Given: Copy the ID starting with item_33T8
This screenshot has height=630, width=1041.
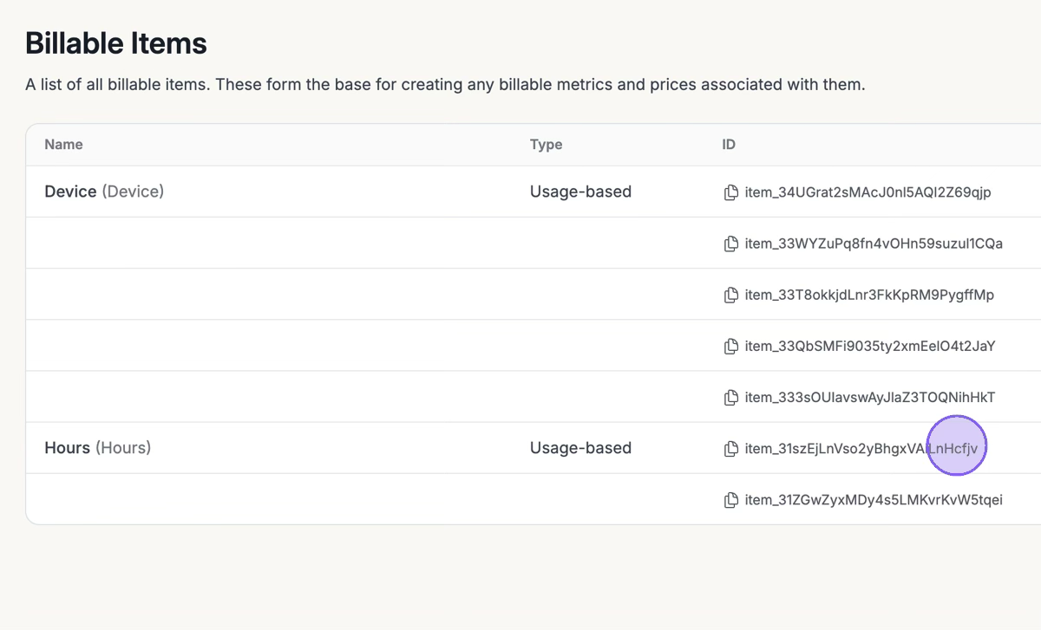Looking at the screenshot, I should coord(731,296).
